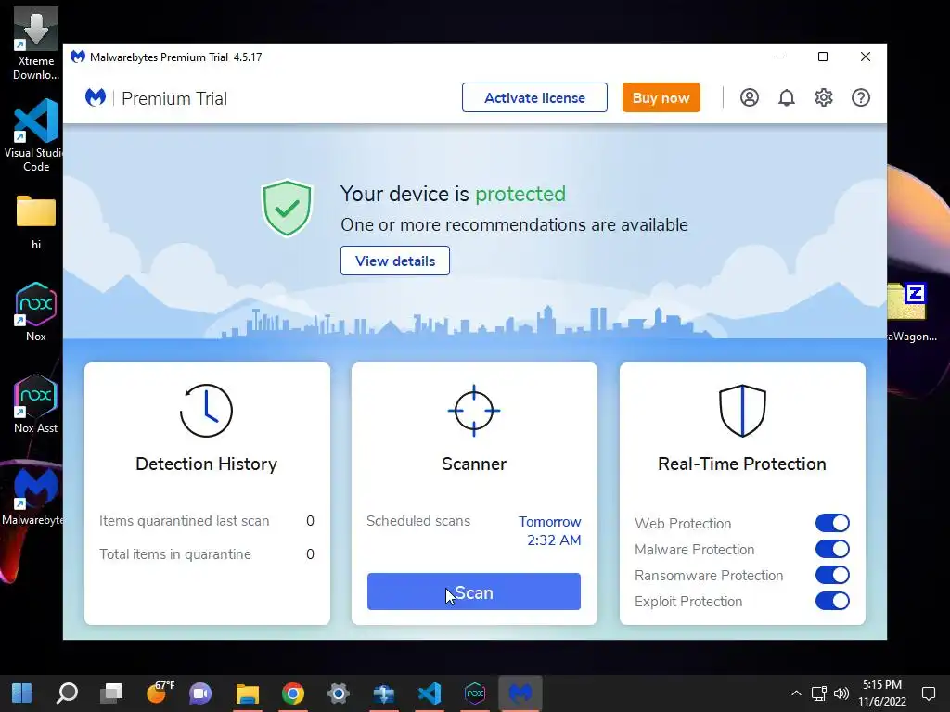Open Real-Time Protection card title
The image size is (950, 712).
[742, 464]
